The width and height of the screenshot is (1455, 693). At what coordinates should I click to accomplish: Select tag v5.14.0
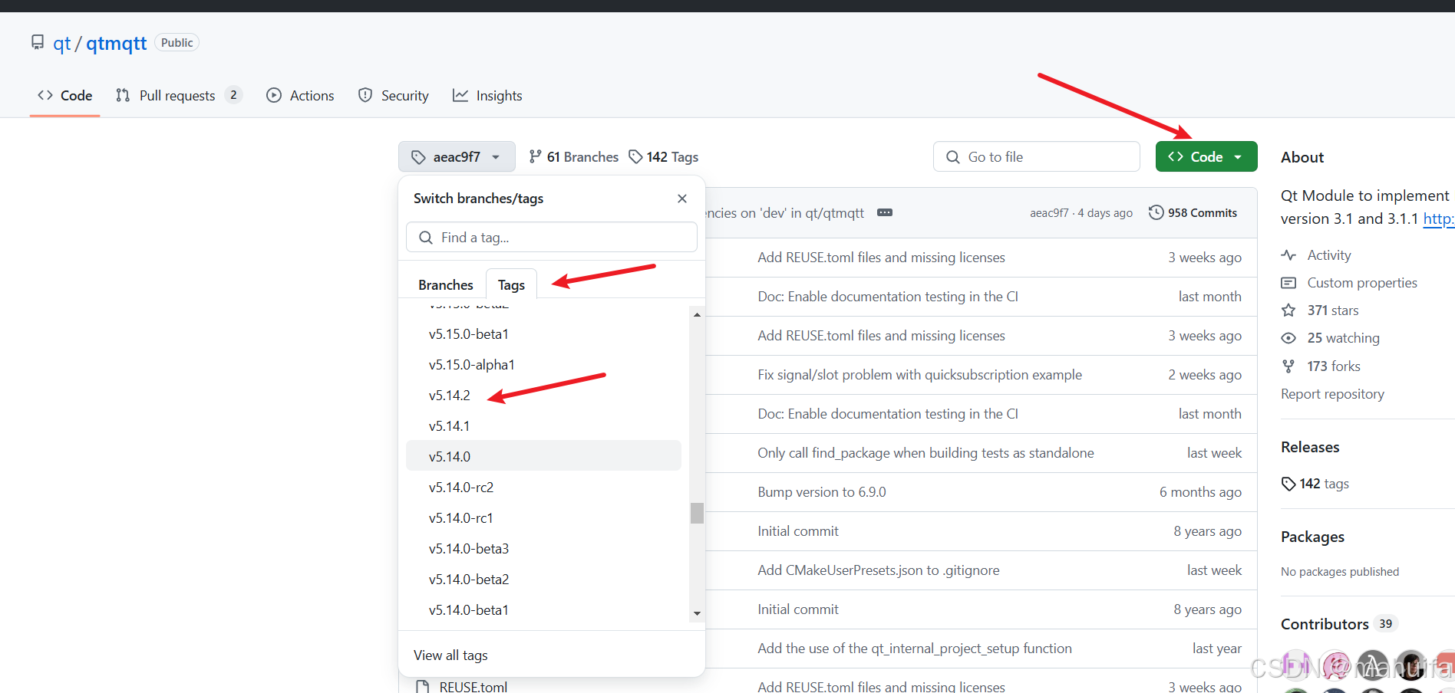tap(543, 455)
